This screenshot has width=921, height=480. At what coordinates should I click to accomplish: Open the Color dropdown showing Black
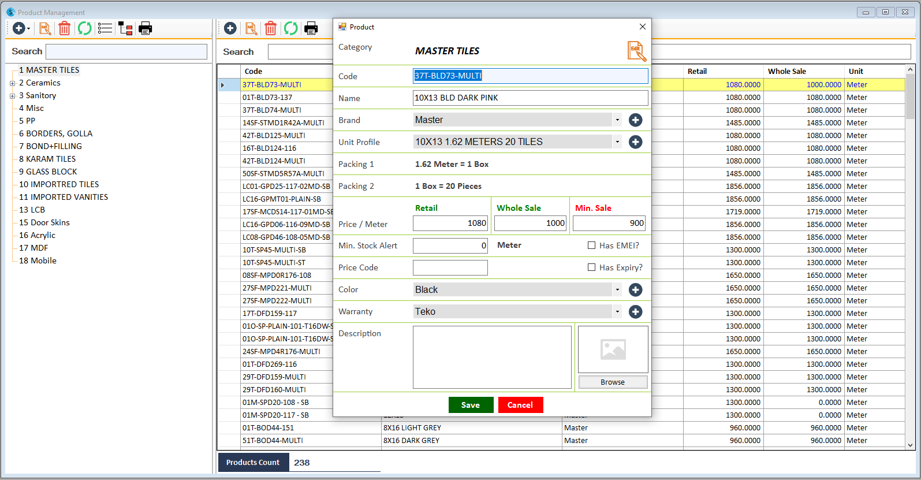(x=517, y=290)
